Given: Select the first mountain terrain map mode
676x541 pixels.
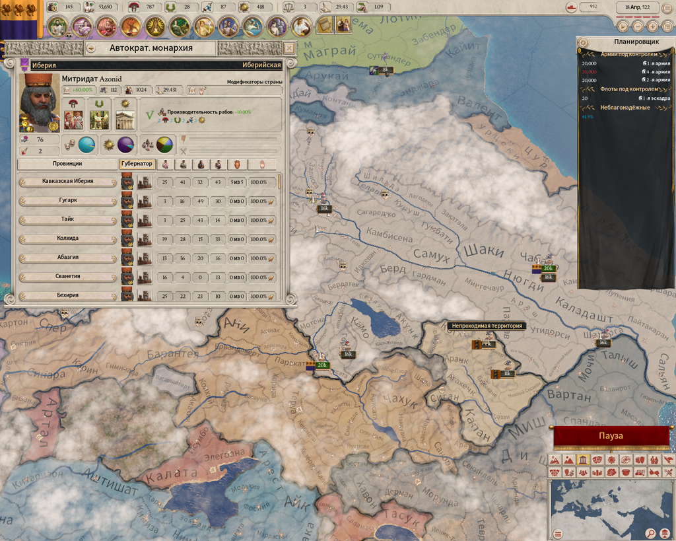Looking at the screenshot, I should click(x=555, y=460).
